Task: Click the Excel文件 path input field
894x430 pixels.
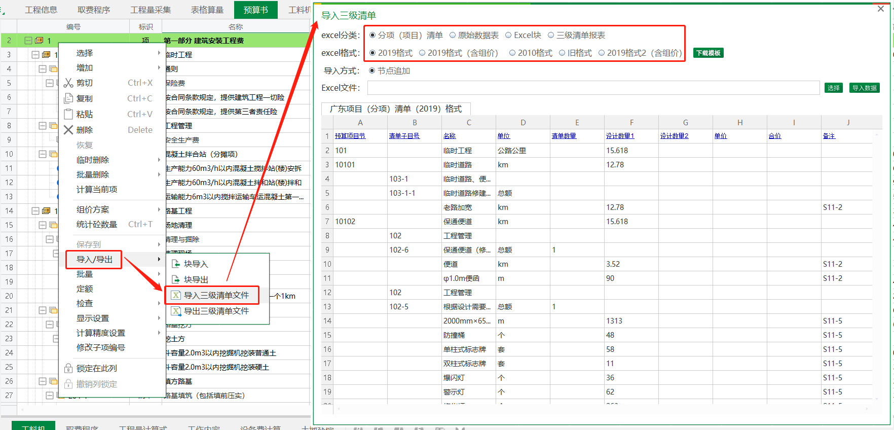Action: pos(593,88)
